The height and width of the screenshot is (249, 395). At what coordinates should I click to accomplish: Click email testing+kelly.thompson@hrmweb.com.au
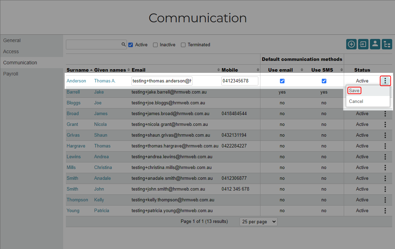(173, 200)
